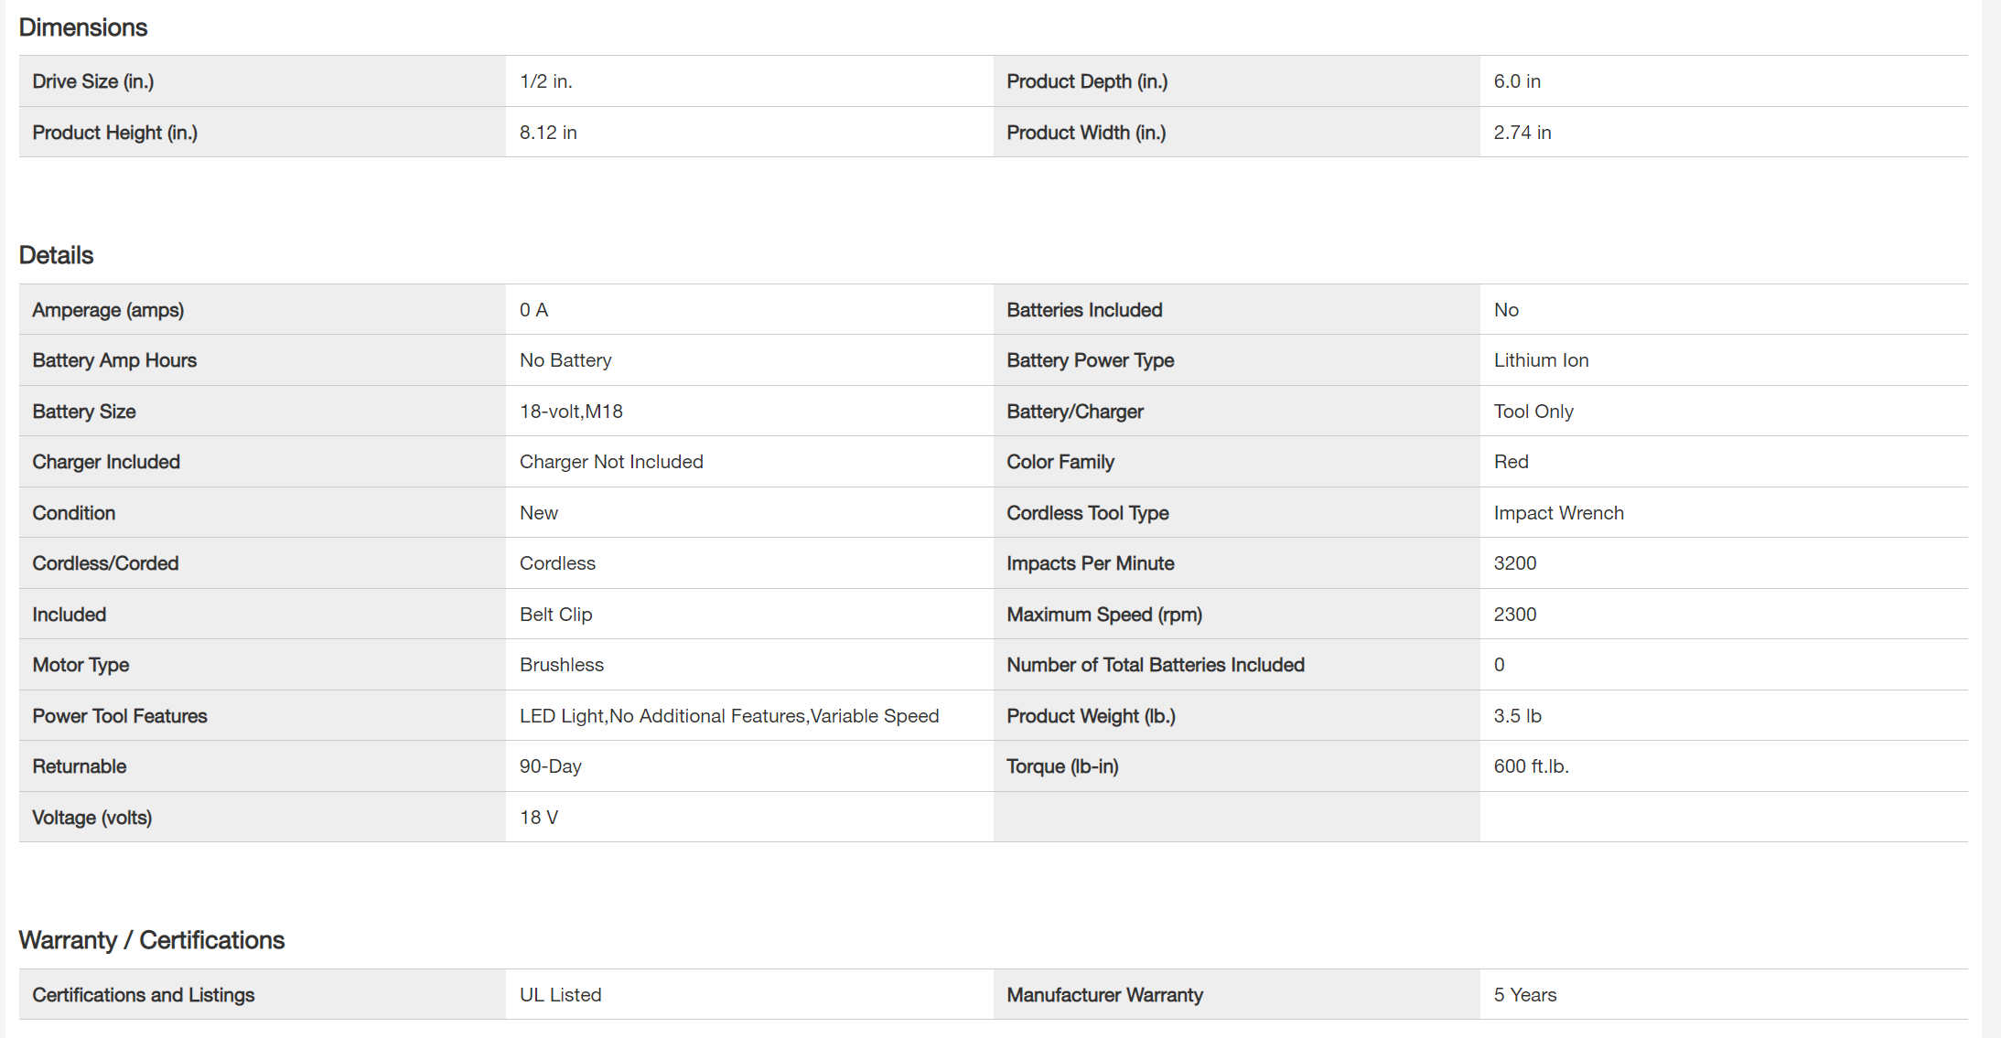Click the Warranty / Certifications heading
Image resolution: width=2001 pixels, height=1038 pixels.
coord(151,940)
